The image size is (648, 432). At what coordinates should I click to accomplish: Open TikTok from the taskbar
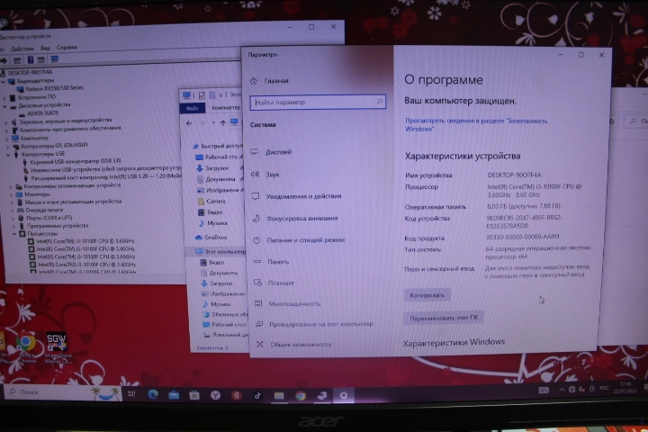(257, 396)
